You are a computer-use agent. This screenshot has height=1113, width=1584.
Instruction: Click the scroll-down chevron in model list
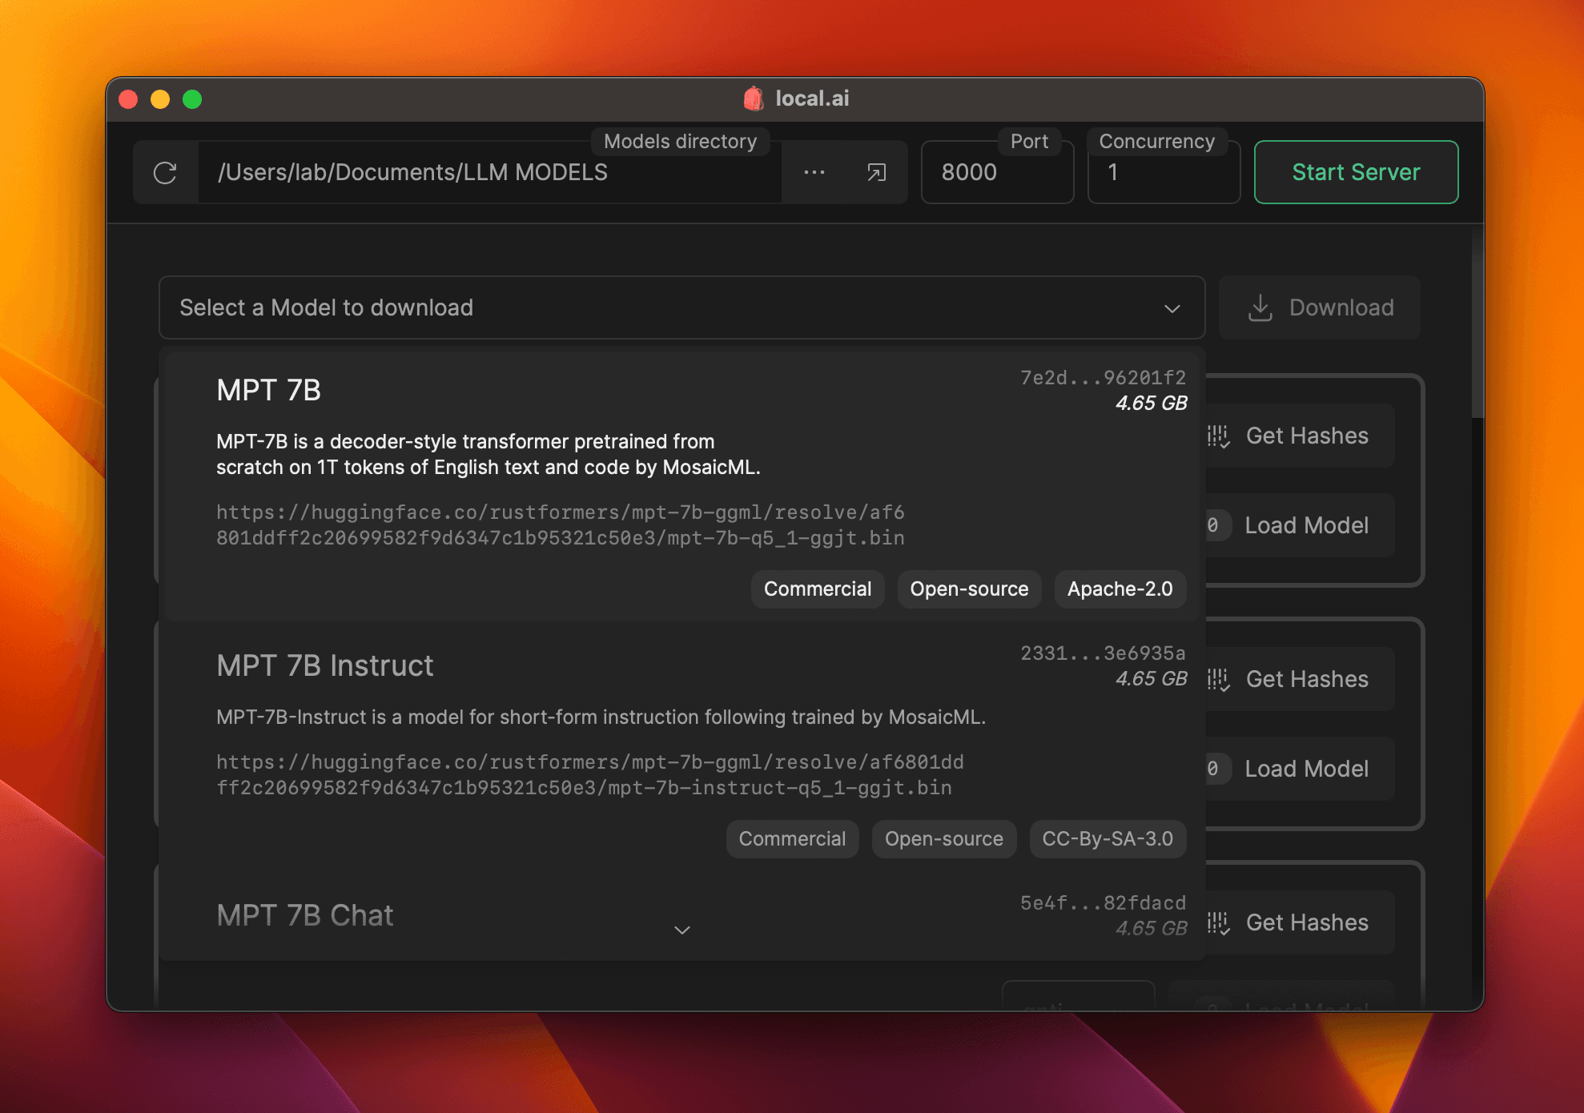point(682,930)
